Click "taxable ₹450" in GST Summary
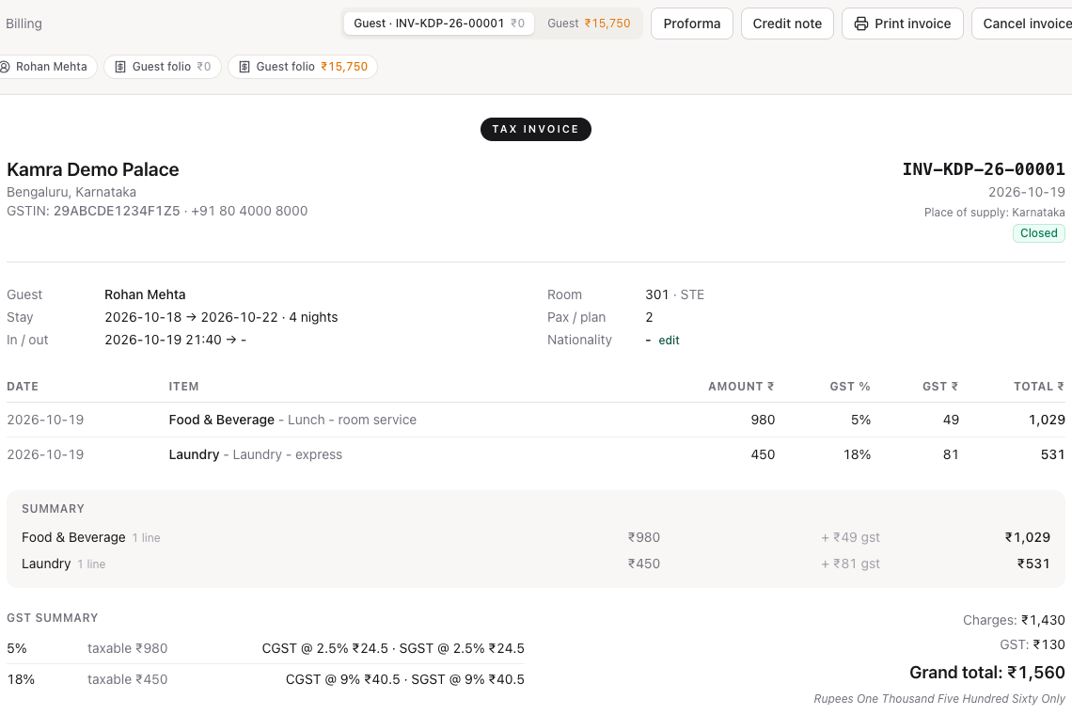The height and width of the screenshot is (715, 1072). [127, 679]
